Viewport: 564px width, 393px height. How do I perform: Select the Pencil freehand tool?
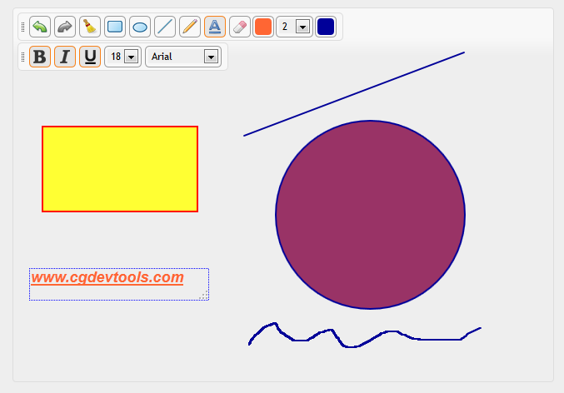(x=190, y=27)
